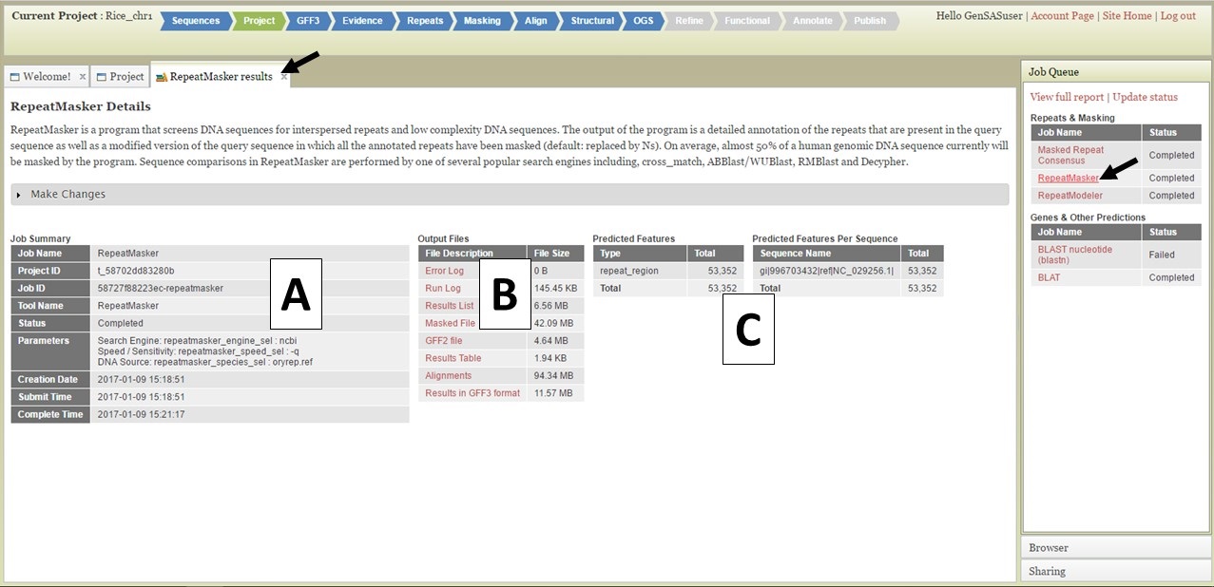Click the window icon on the Welcome! tab
This screenshot has height=587, width=1214.
[x=14, y=77]
